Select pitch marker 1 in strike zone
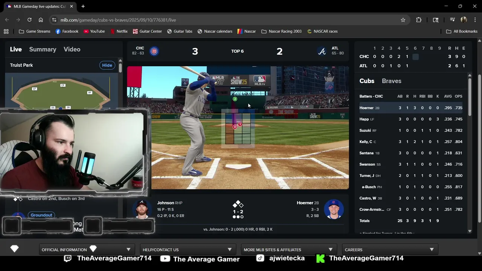The width and height of the screenshot is (482, 271). pyautogui.click(x=239, y=124)
